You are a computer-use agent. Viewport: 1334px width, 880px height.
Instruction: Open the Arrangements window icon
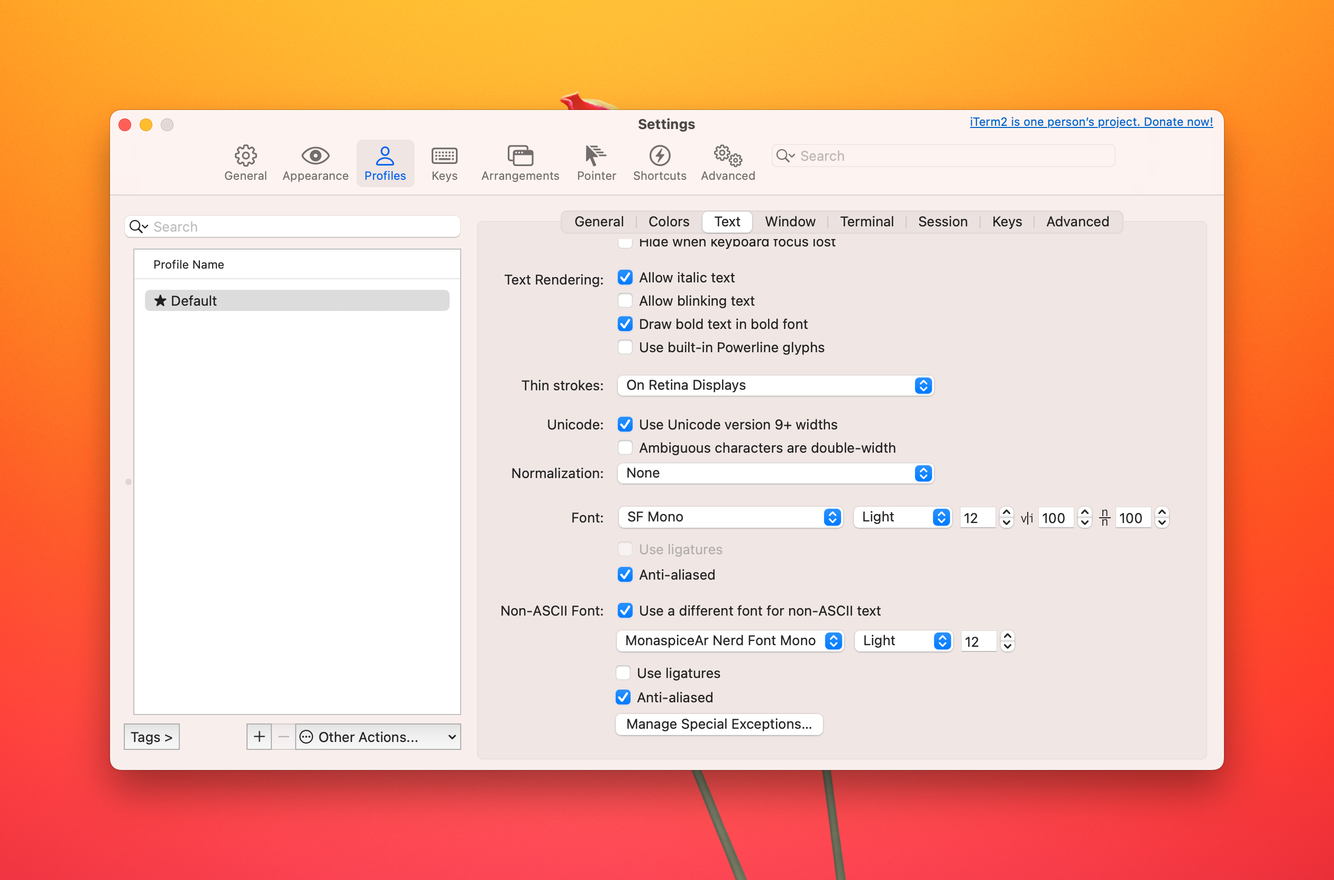[x=520, y=155]
